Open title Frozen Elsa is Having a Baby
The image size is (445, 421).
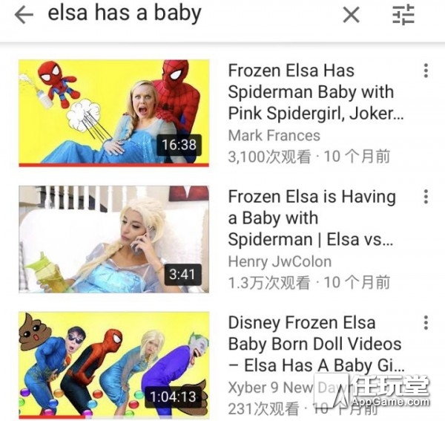(312, 218)
